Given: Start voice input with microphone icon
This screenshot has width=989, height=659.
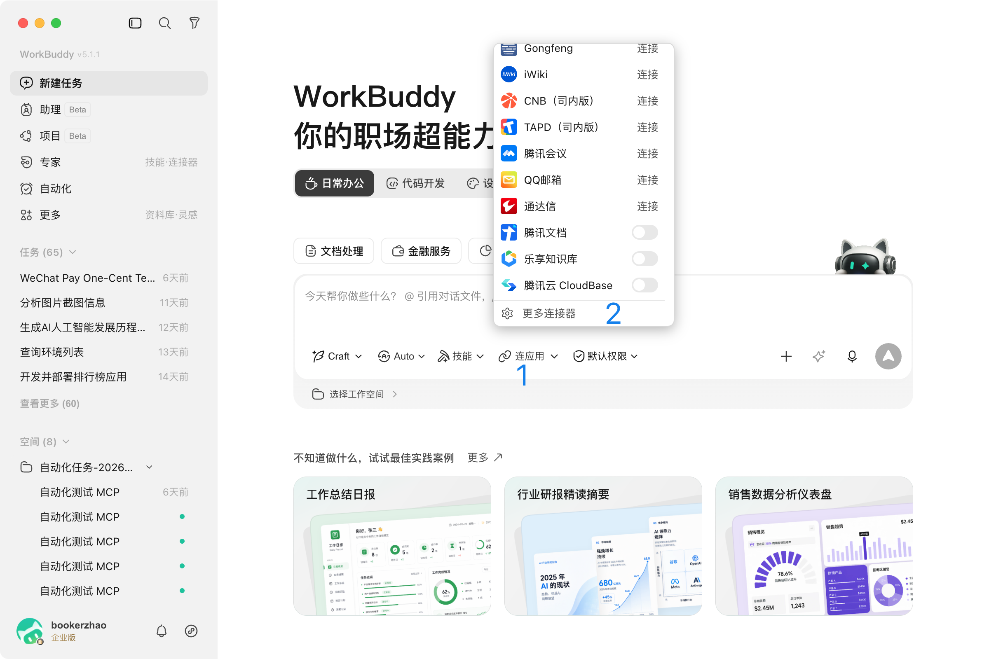Looking at the screenshot, I should 852,356.
